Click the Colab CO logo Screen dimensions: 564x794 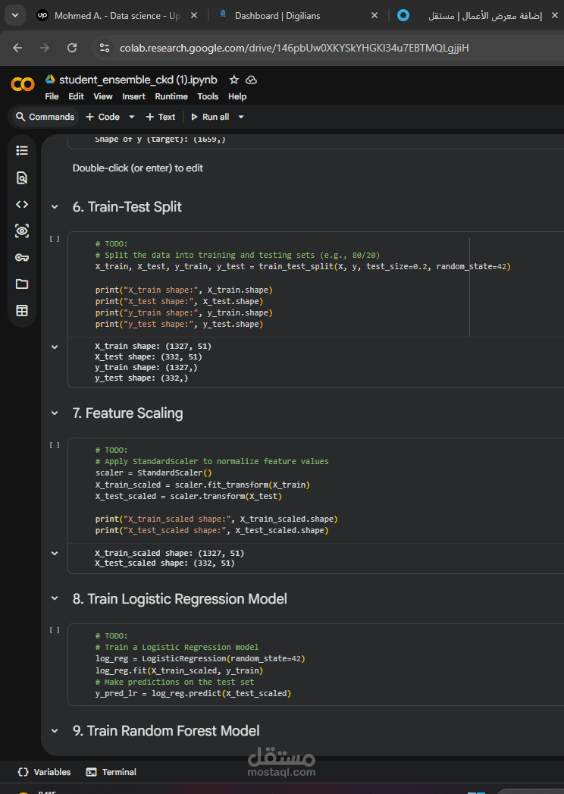[x=23, y=84]
